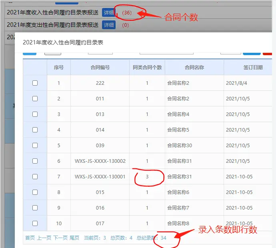Jump to 尾页 in pagination
Screen dimensions: 276x248
pos(74,238)
